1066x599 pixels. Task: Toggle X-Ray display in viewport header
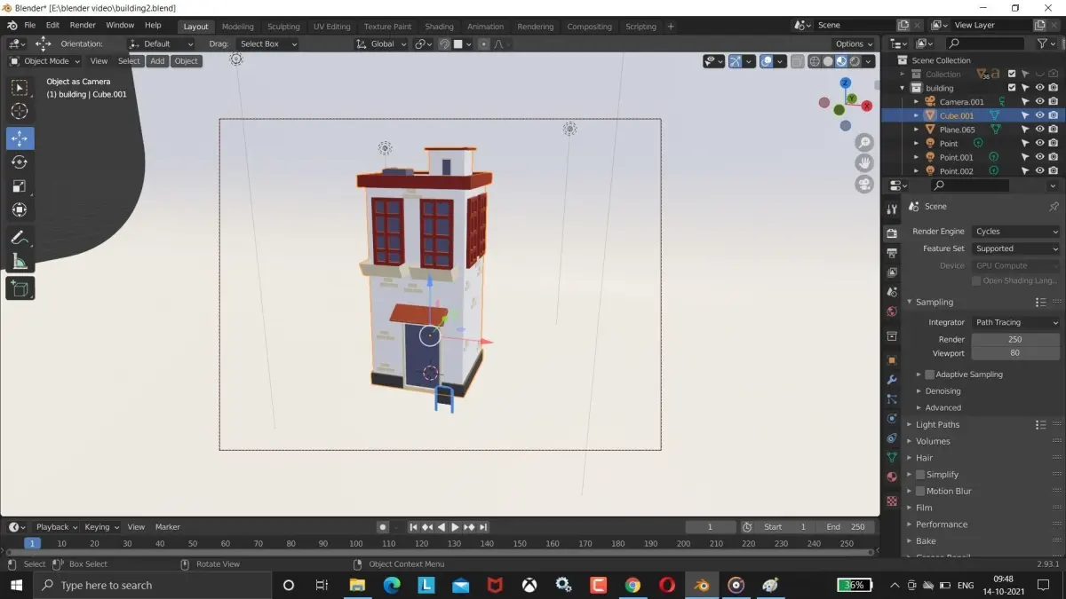point(798,61)
